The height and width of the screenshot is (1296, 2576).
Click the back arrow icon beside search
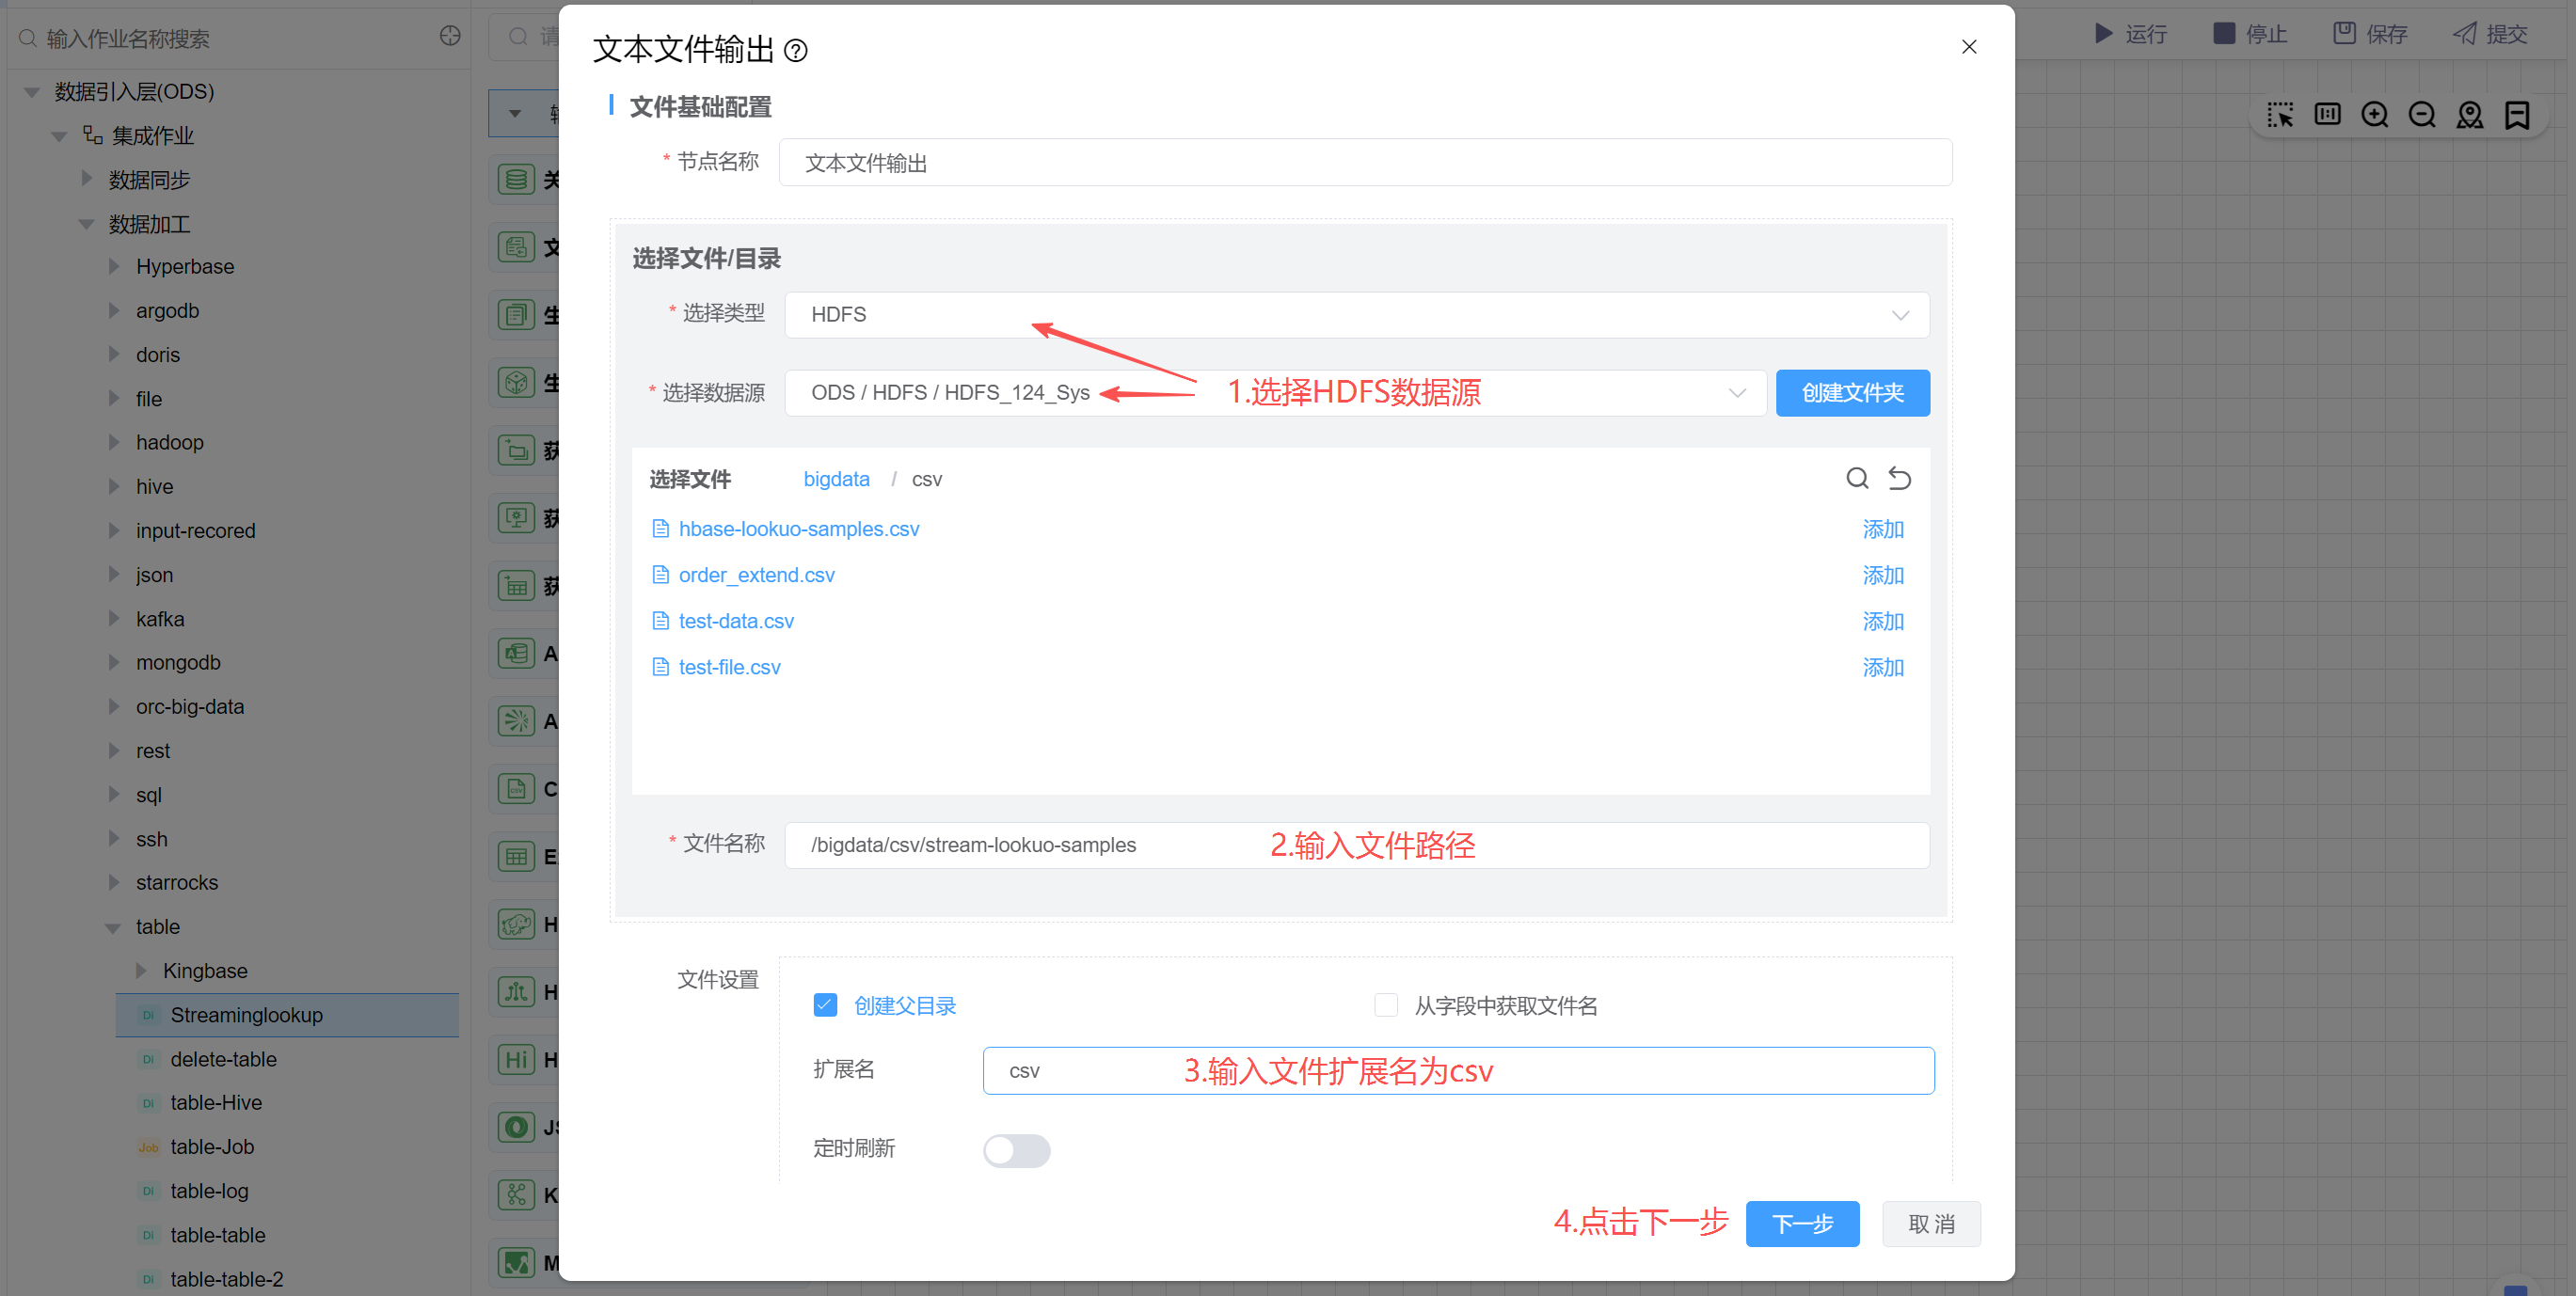[1899, 478]
